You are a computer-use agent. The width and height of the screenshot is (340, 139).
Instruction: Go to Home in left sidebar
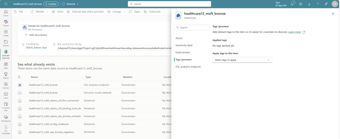tap(6, 13)
